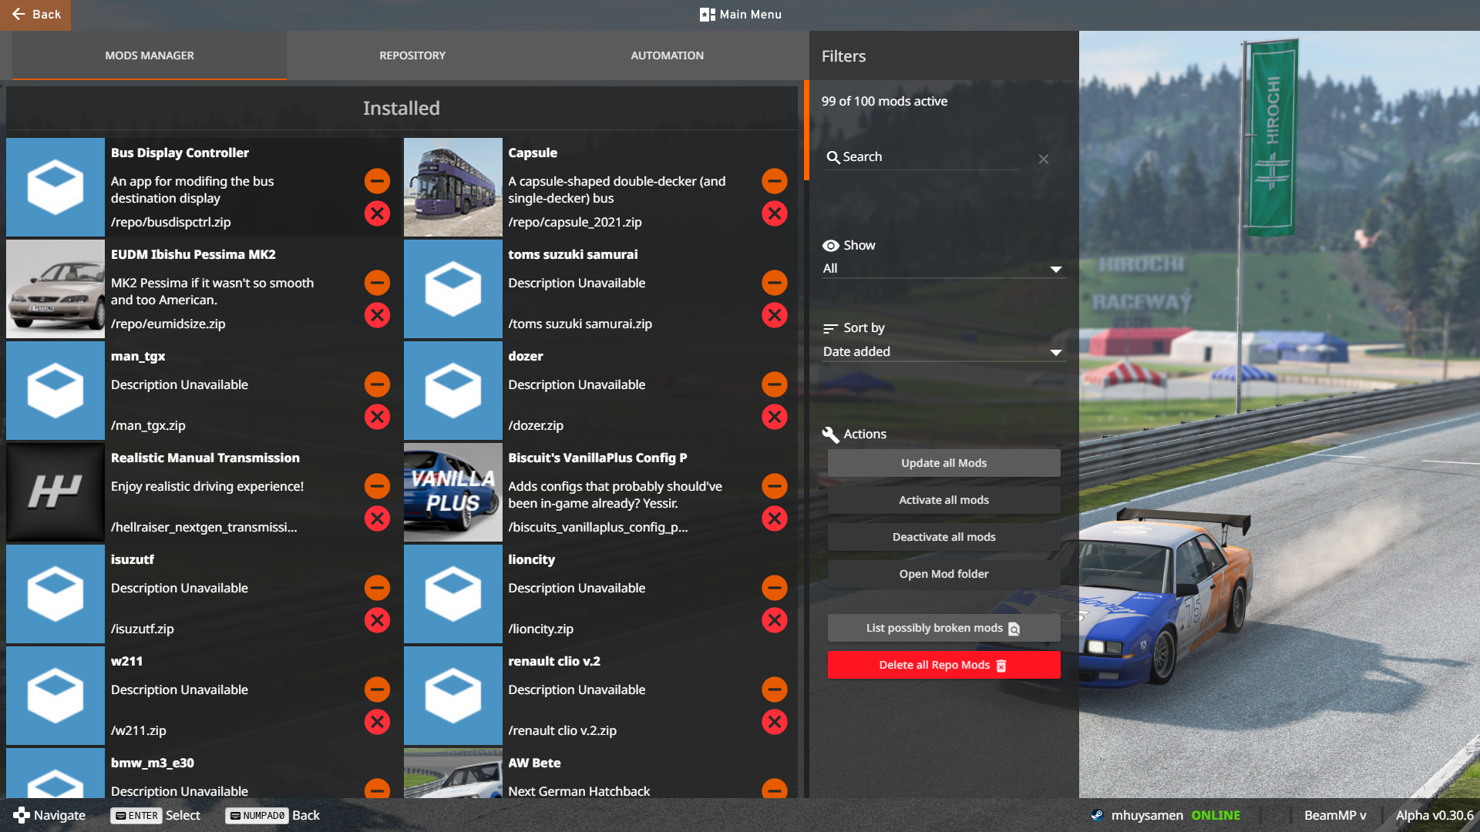The width and height of the screenshot is (1480, 832).
Task: Deactivate the bmw_m3_e30 mod
Action: 377,788
